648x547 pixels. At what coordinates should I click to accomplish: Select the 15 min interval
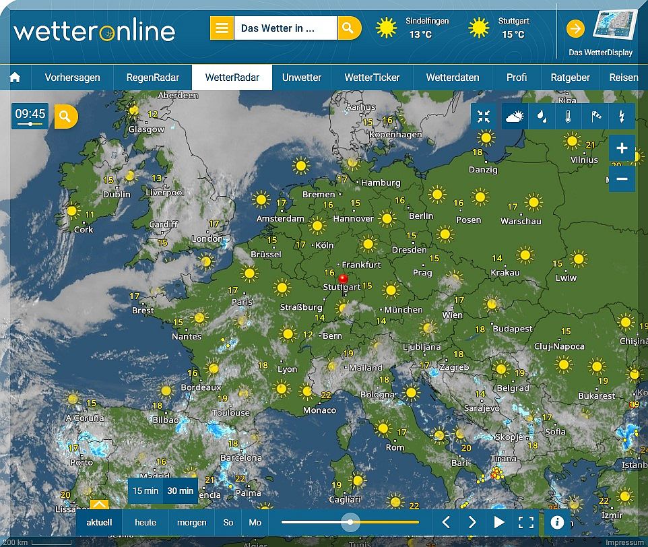[145, 490]
